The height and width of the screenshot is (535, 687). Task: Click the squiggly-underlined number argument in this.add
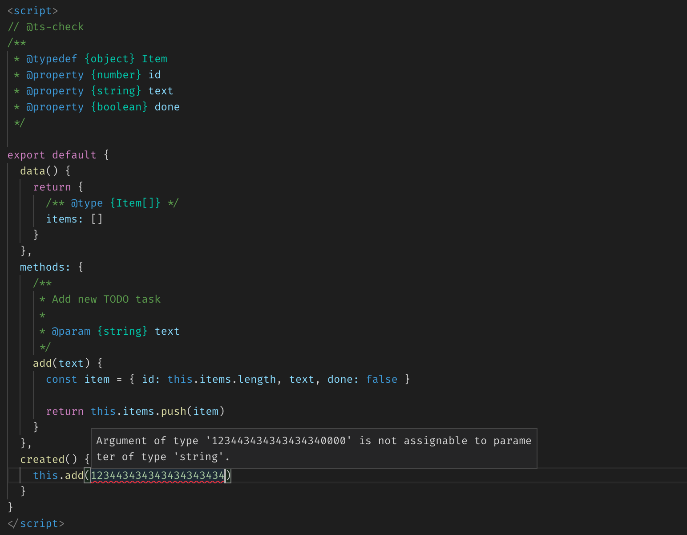(158, 475)
